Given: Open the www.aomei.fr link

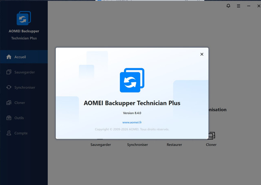Looking at the screenshot, I should coord(132,122).
